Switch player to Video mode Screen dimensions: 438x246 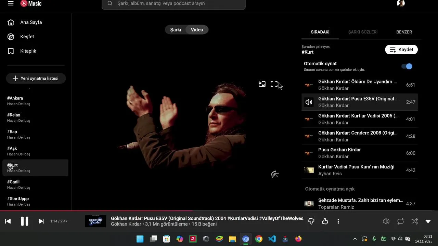[197, 30]
